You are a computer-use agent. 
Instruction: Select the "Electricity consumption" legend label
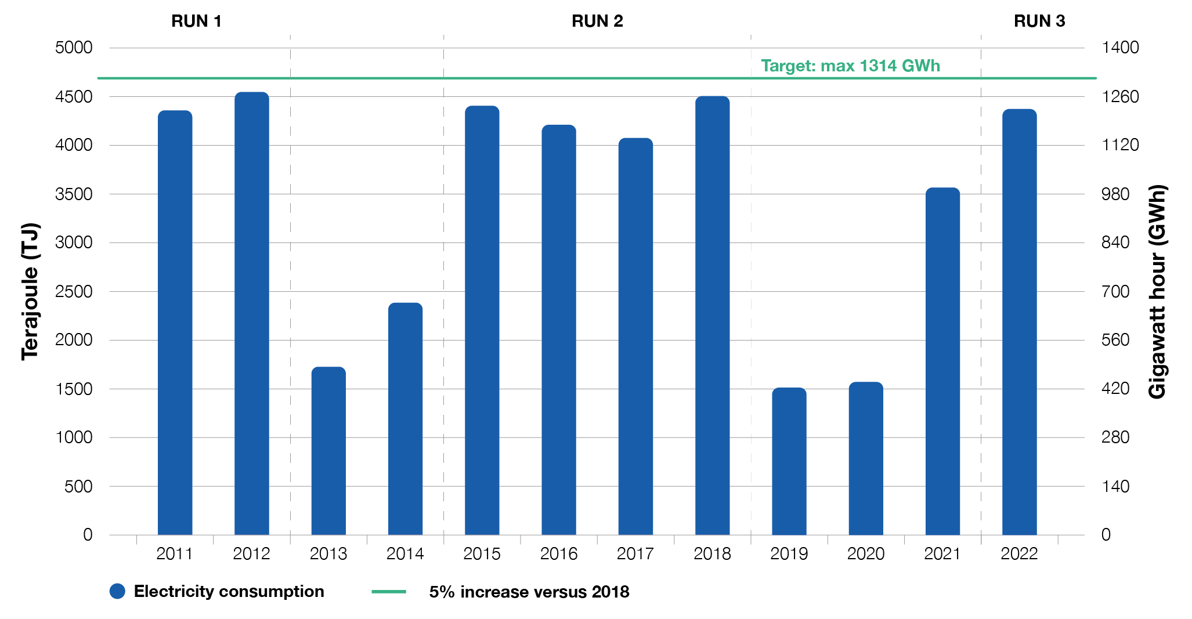(229, 591)
